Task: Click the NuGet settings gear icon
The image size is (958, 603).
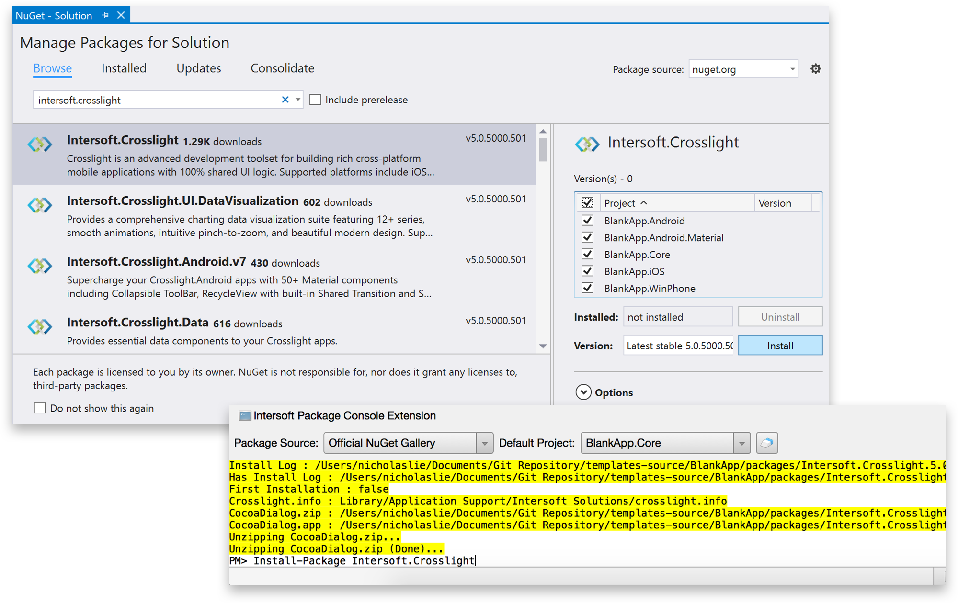Action: [814, 68]
